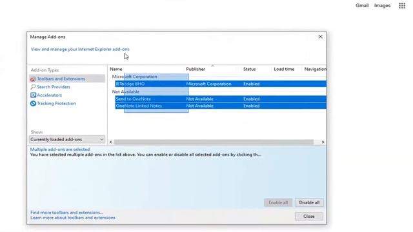Image resolution: width=413 pixels, height=232 pixels.
Task: Sort list by Status column header
Action: (x=249, y=69)
